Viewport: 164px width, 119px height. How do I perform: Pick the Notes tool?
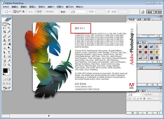(4, 61)
